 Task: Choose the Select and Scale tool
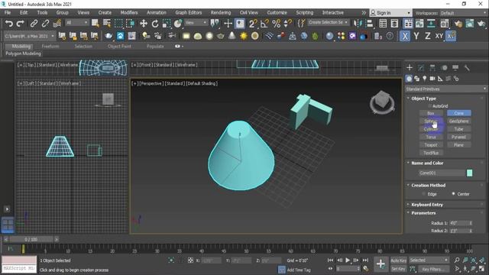coord(167,24)
